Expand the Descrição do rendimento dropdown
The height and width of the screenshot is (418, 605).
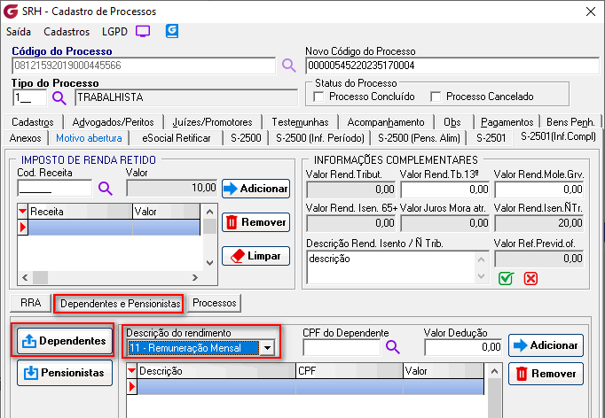(x=267, y=348)
